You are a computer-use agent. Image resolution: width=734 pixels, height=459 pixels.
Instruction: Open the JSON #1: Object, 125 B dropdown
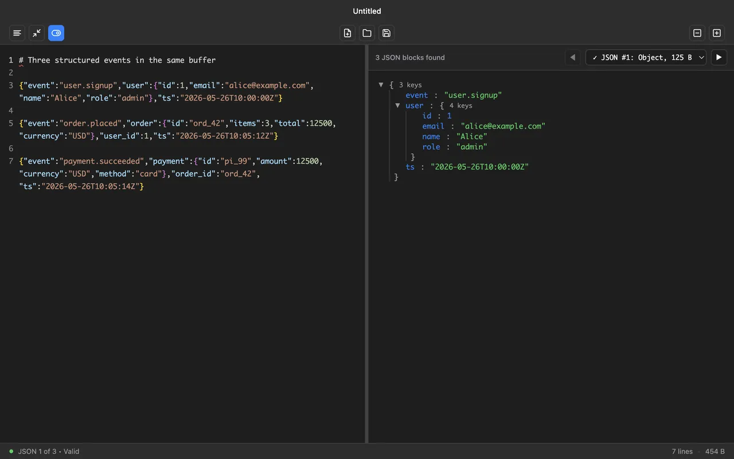coord(646,57)
